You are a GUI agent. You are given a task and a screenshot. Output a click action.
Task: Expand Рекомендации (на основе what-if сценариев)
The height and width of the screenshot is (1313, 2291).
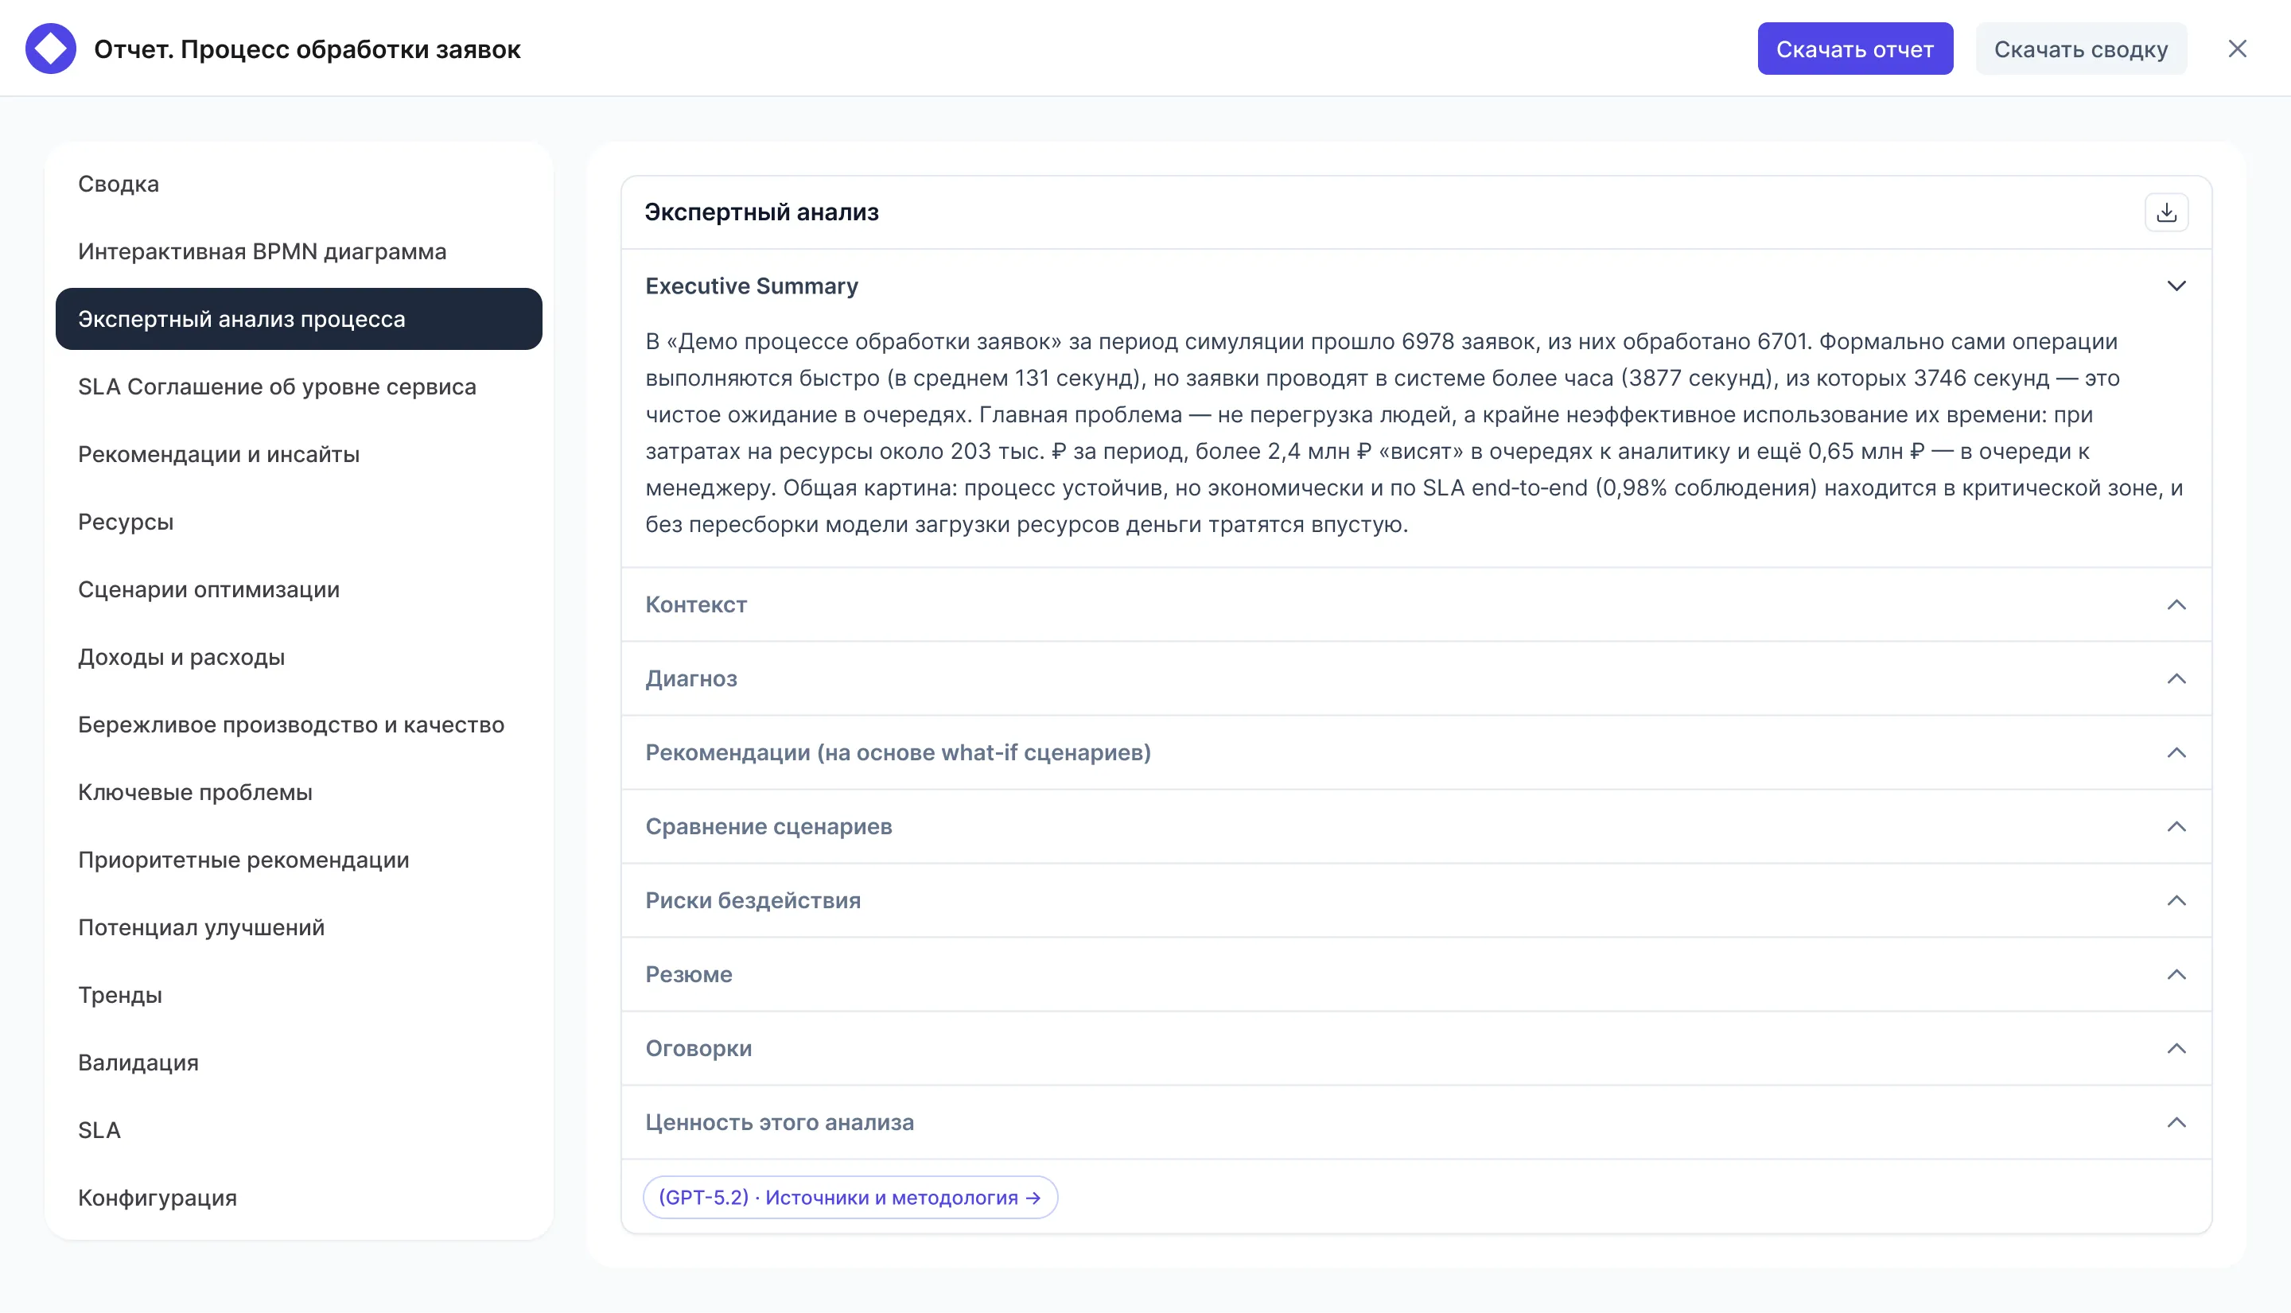point(2176,752)
